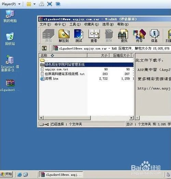This screenshot has height=179, width=171.
Task: Select folder 绿色招生学院网站管理系统
Action: (x=65, y=65)
